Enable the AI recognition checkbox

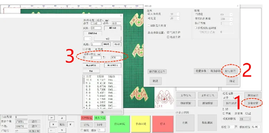point(247,113)
